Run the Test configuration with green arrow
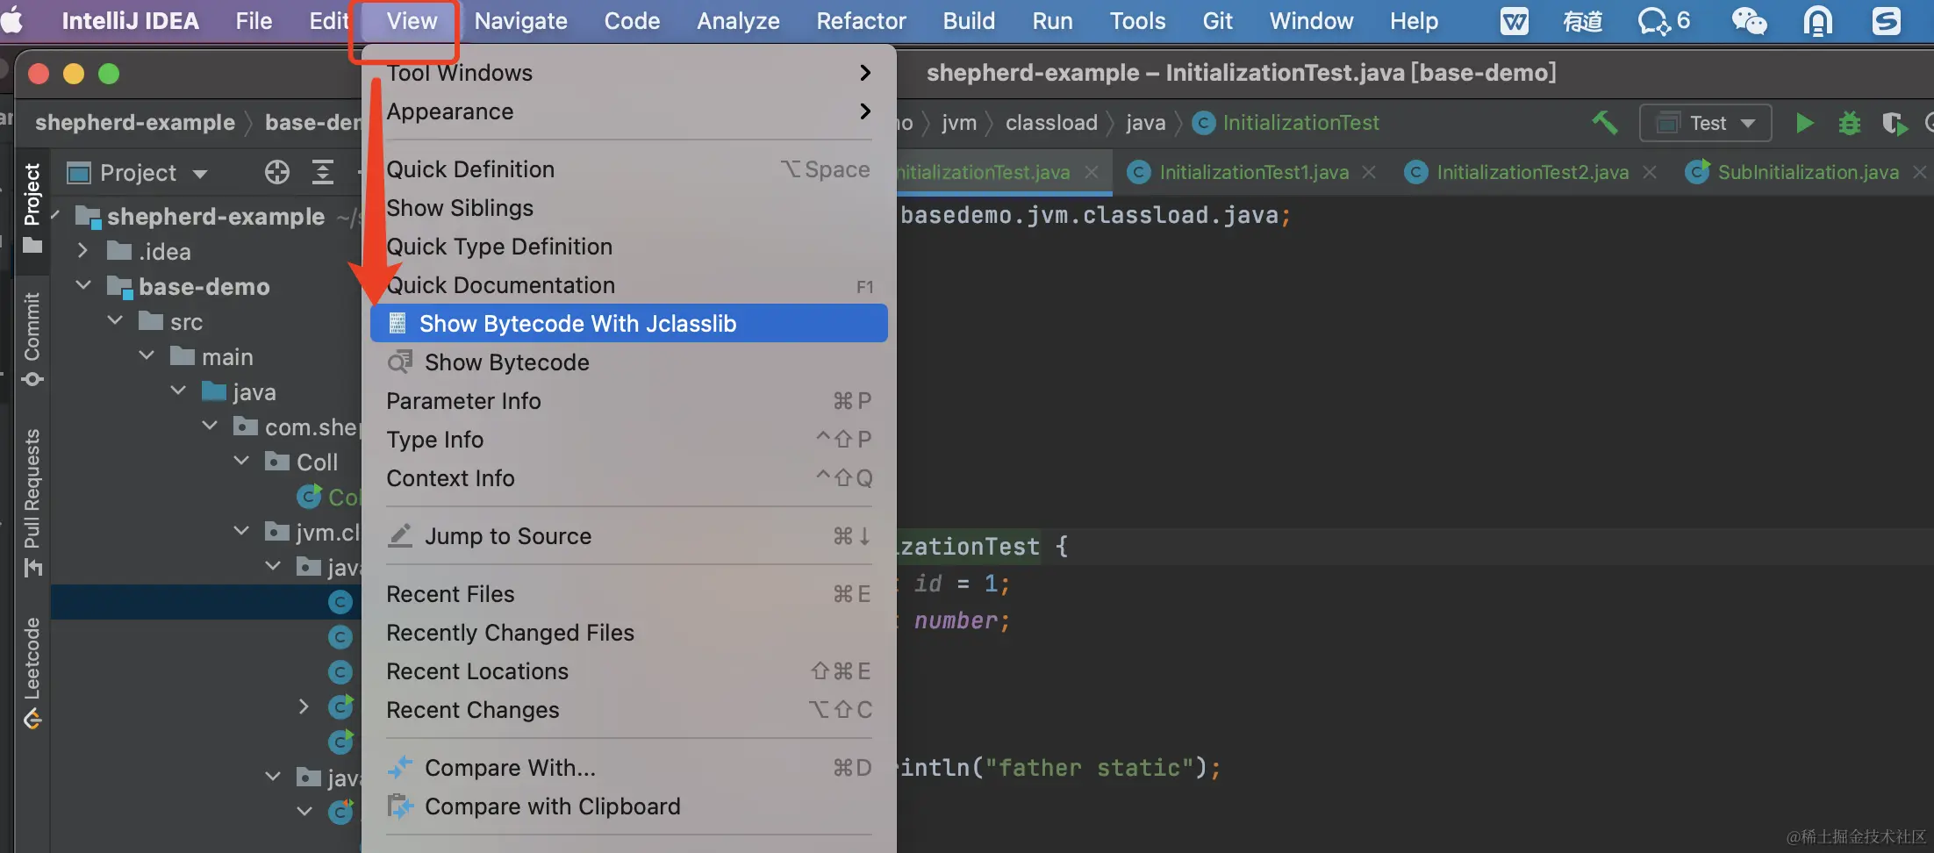The width and height of the screenshot is (1934, 853). click(1805, 123)
